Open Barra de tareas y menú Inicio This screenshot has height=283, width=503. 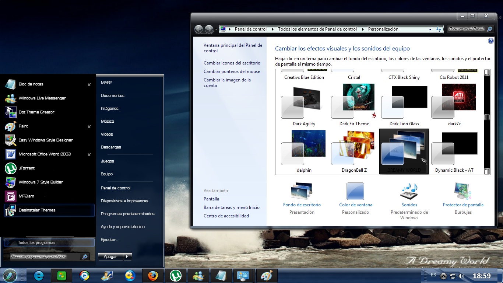pos(232,207)
